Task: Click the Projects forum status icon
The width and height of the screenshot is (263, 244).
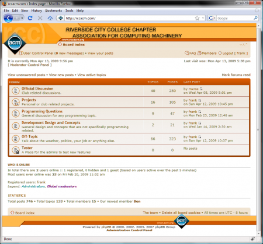Action: [16, 102]
